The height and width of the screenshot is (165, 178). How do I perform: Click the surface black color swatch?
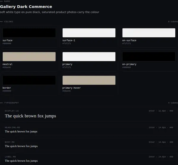click(29, 33)
